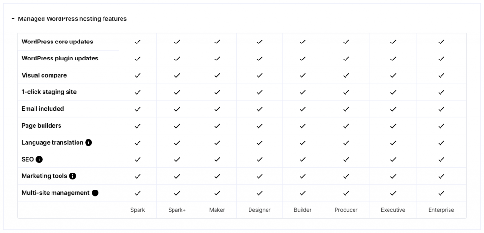The height and width of the screenshot is (233, 484).
Task: Click the minus sign collapse toggle
Action: click(13, 18)
